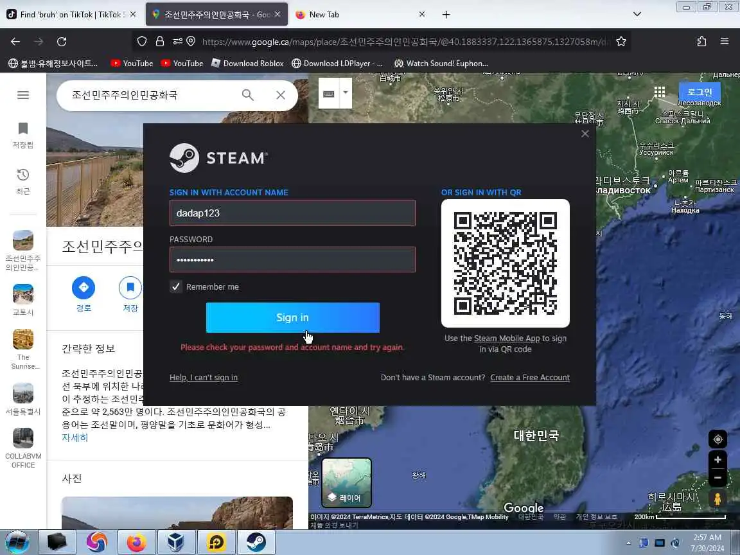
Task: Click the account name field containing dadap123
Action: [292, 213]
